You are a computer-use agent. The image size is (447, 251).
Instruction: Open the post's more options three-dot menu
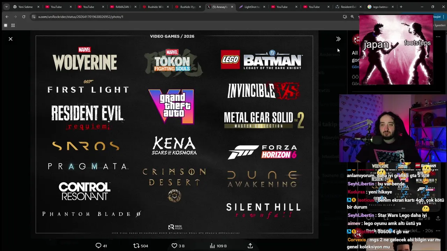pyautogui.click(x=438, y=37)
